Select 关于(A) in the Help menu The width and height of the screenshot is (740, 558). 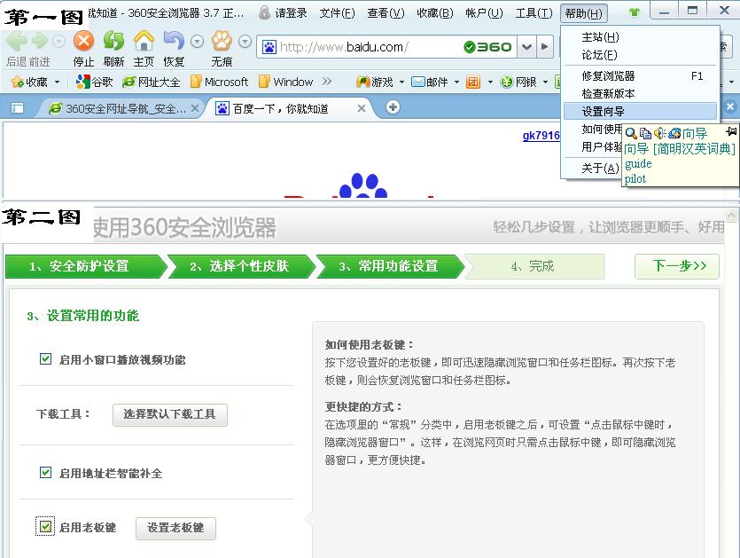(x=594, y=168)
